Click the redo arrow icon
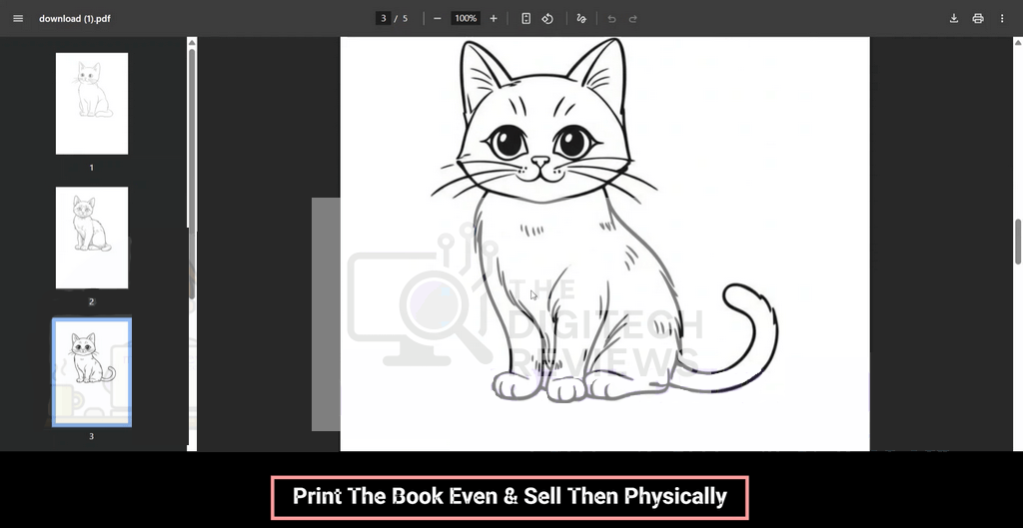 [632, 18]
